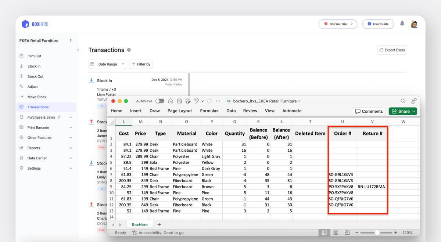Click the Save icon in Excel toolbar
Image resolution: width=441 pixels, height=242 pixels.
179,101
